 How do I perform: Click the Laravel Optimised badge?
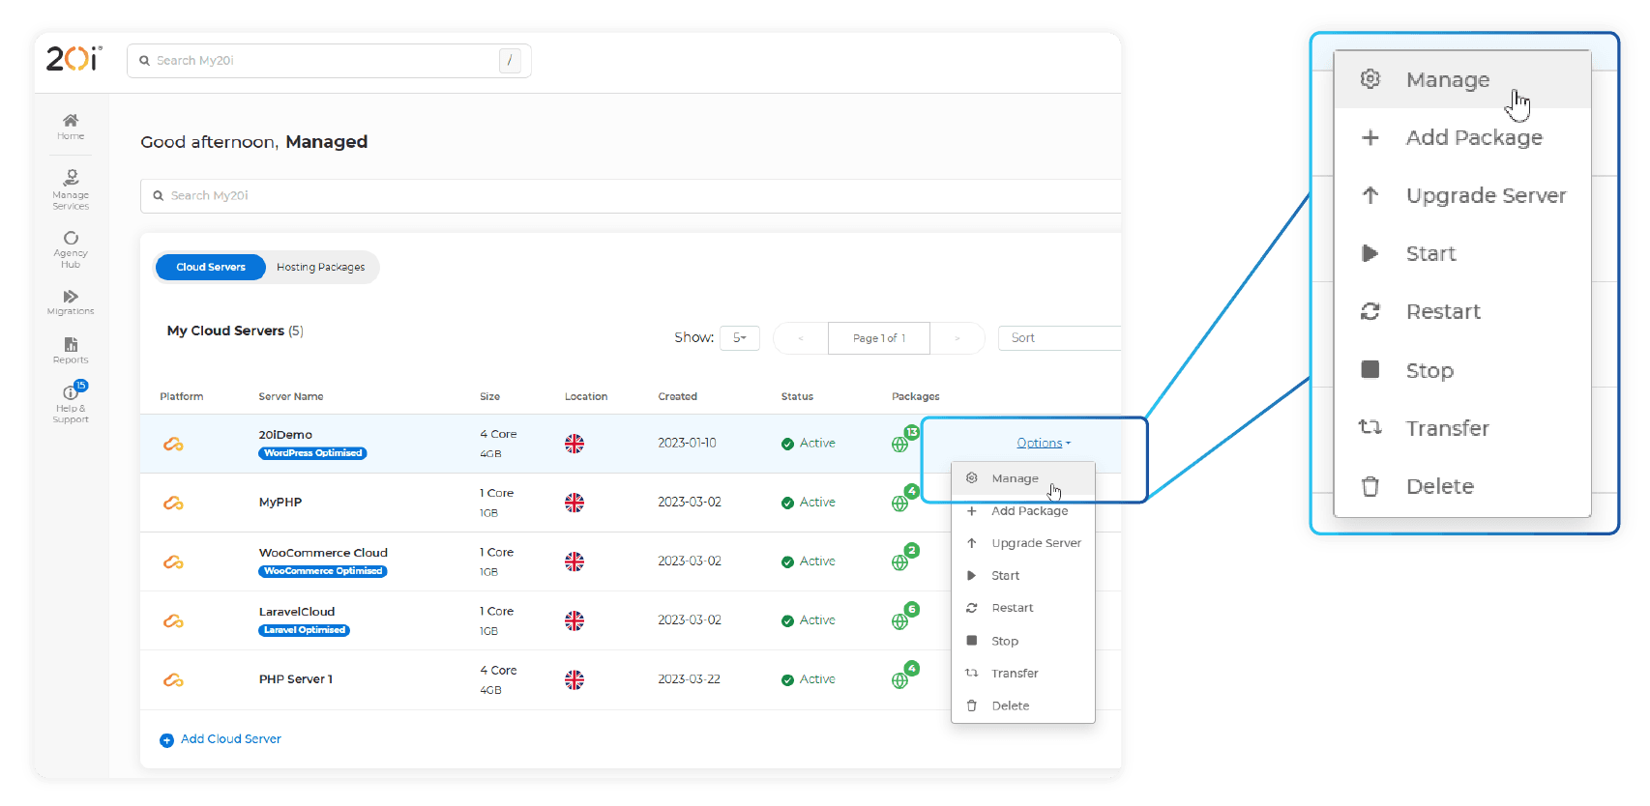(305, 630)
